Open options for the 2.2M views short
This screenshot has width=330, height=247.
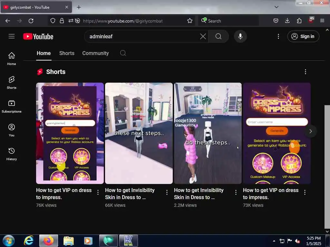[236, 192]
